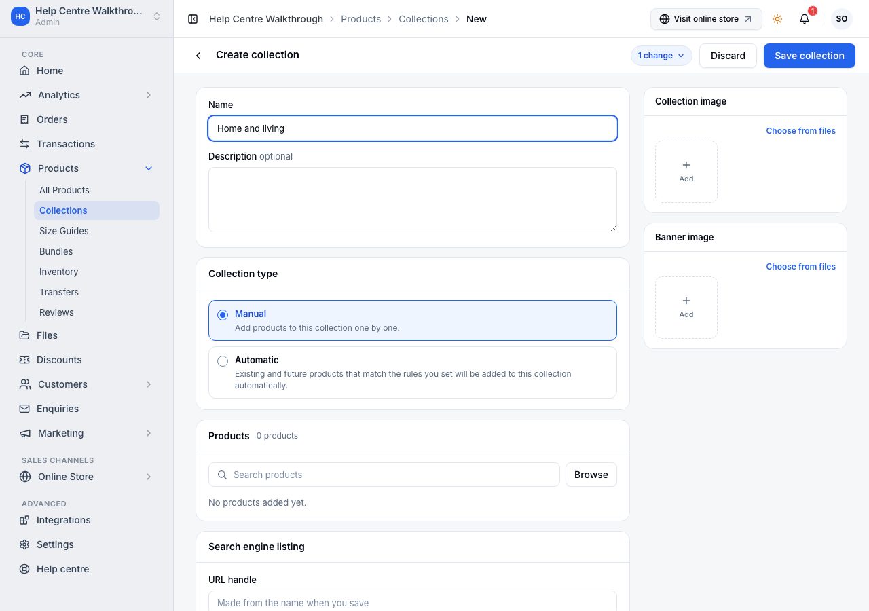Image resolution: width=869 pixels, height=611 pixels.
Task: Expand the Marketing submenu chevron
Action: click(149, 433)
